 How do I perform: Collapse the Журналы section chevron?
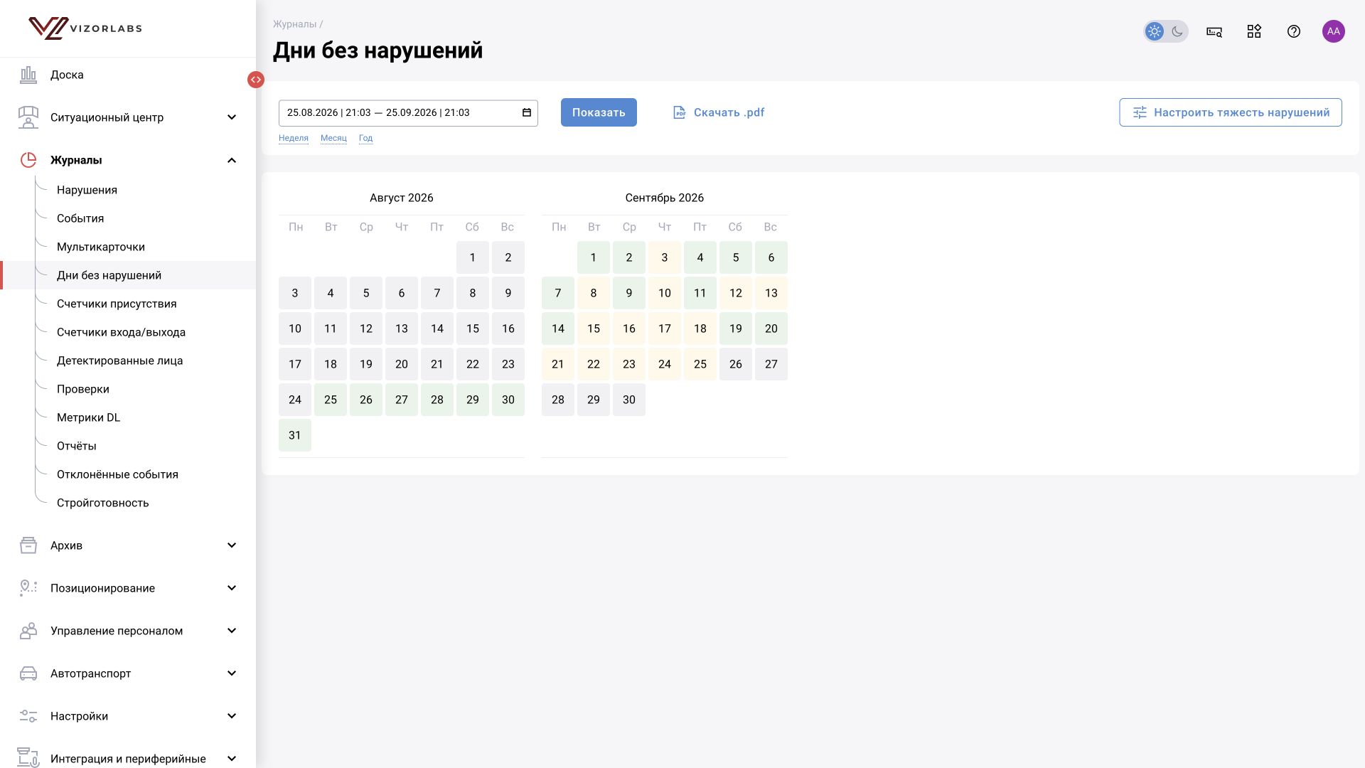pyautogui.click(x=232, y=160)
